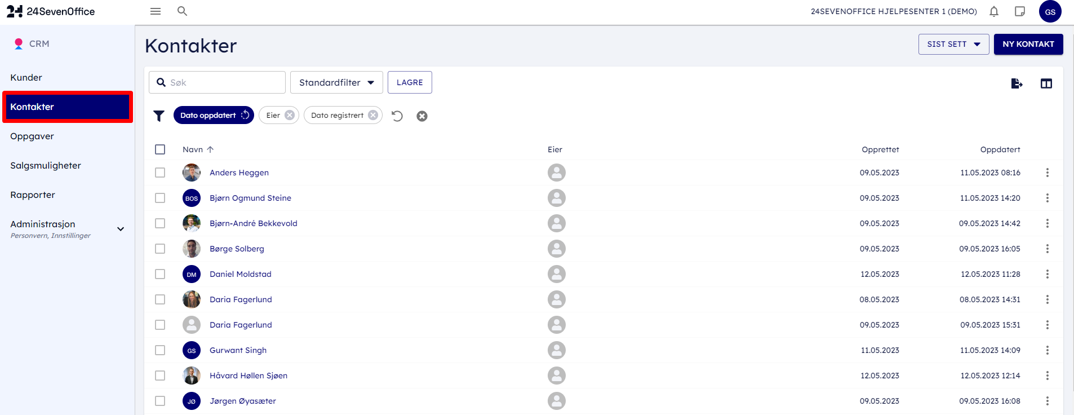This screenshot has width=1074, height=415.
Task: Go to Salgsmuligheter in the sidebar
Action: (x=46, y=165)
